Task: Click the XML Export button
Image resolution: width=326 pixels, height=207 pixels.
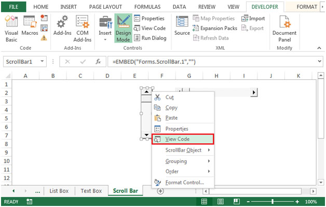Action: pos(252,28)
